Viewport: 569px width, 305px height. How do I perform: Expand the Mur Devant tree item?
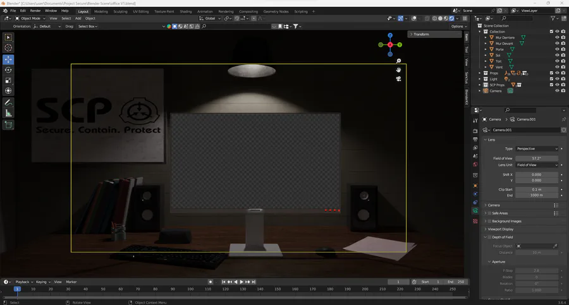[x=486, y=43]
